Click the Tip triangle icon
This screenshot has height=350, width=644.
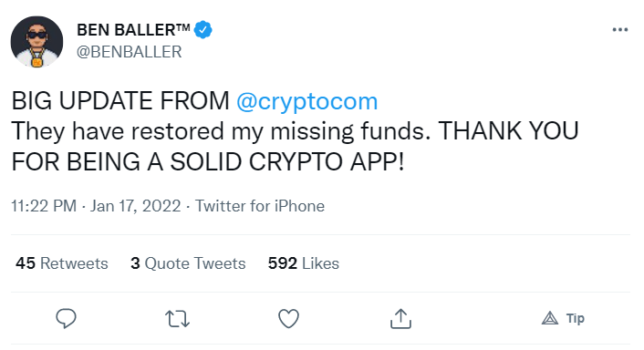click(x=550, y=318)
